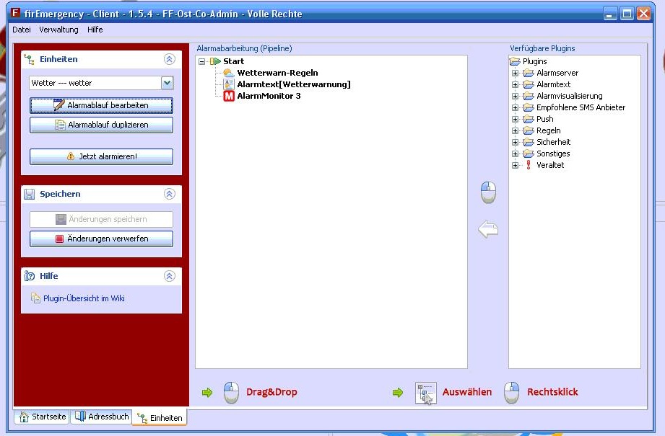Click the Wetterwarn-Regeln weather icon

[229, 73]
